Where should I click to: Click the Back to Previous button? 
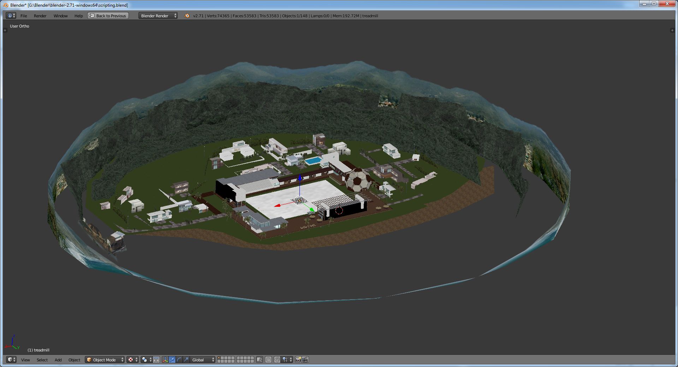tap(108, 16)
